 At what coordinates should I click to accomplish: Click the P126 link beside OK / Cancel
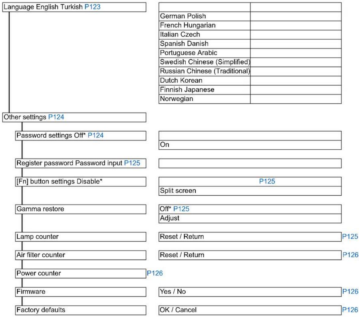(x=350, y=310)
